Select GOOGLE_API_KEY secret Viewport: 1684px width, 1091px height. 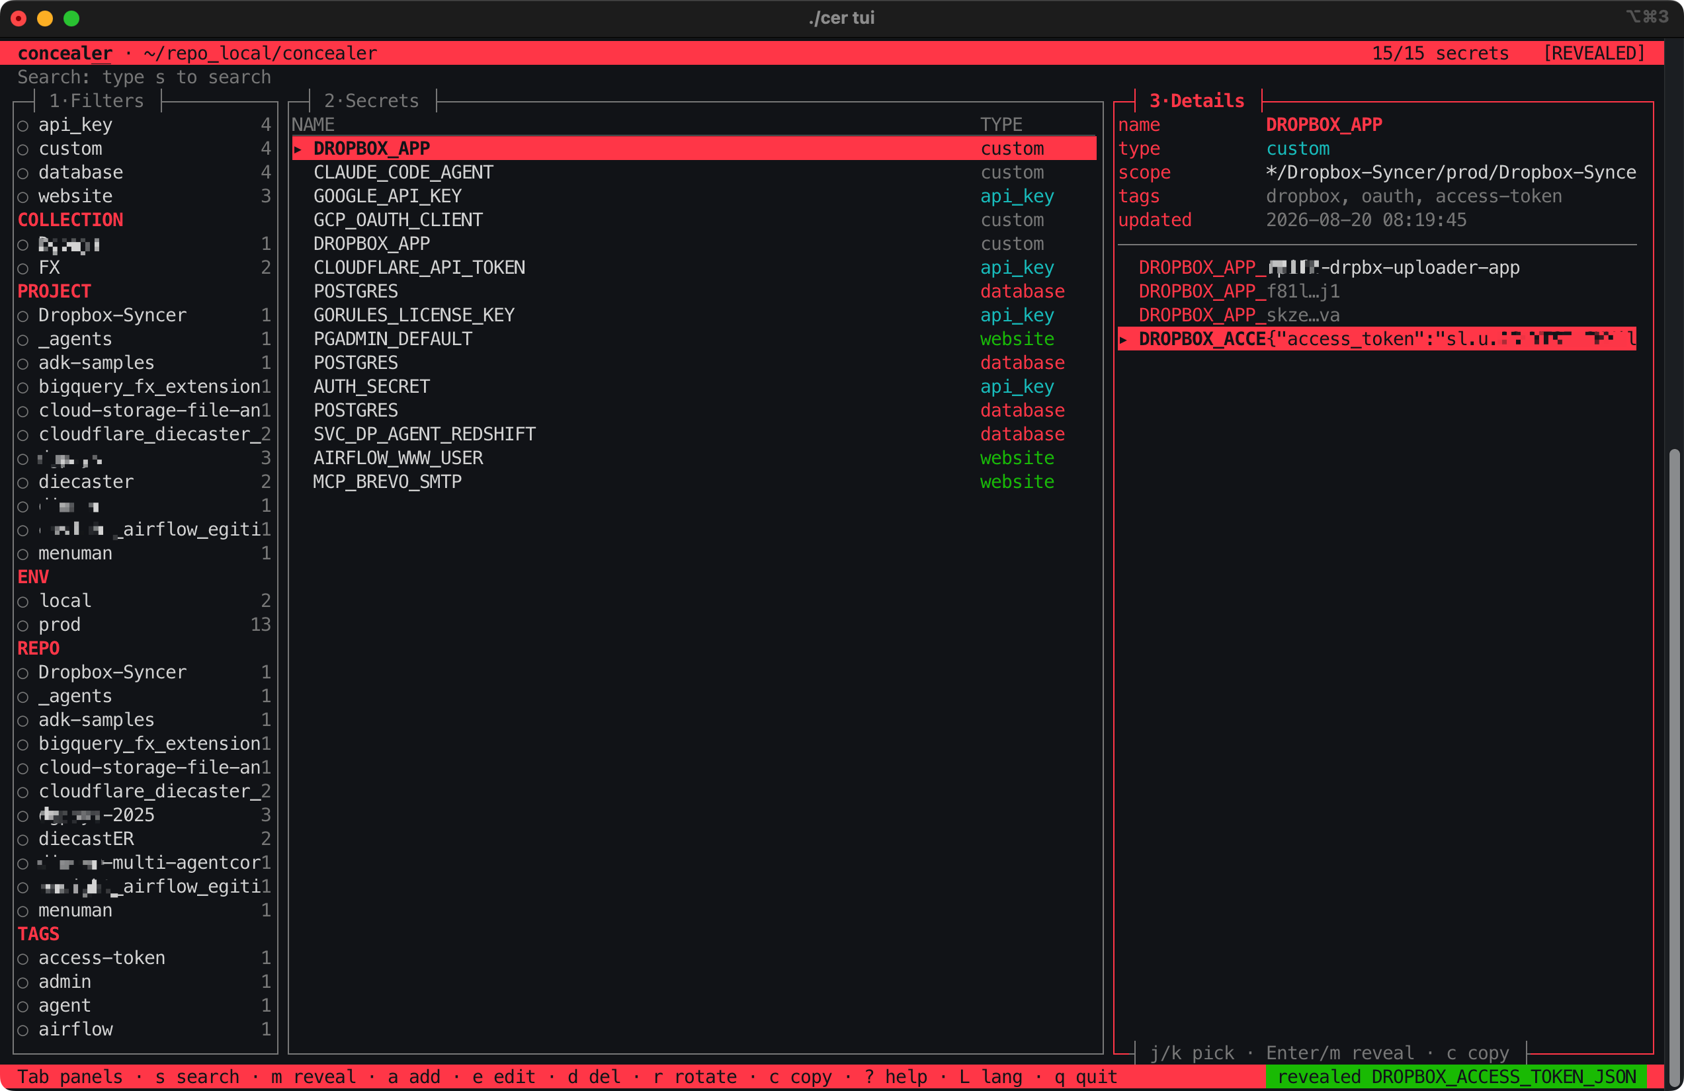[x=693, y=196]
